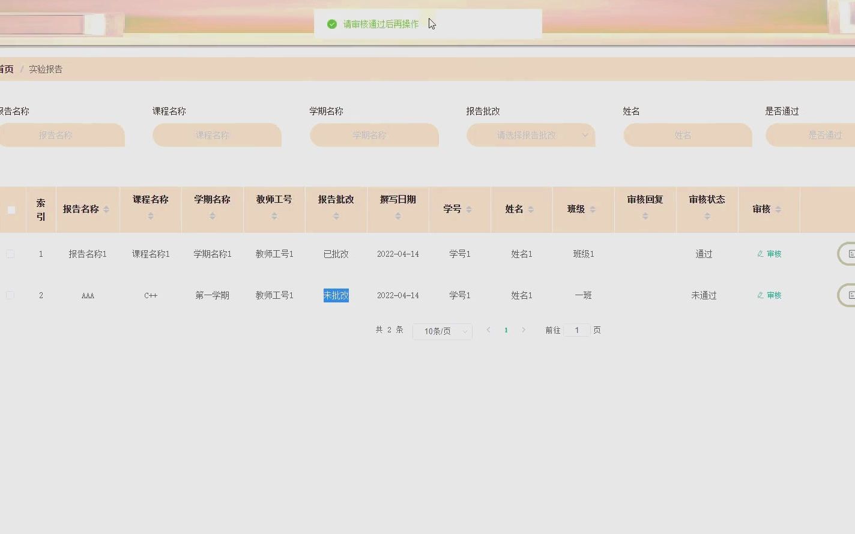Click the 第一学期 cell

213,295
